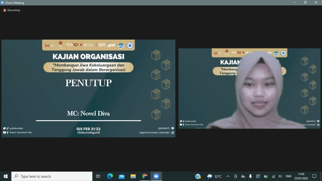This screenshot has width=322, height=181.
Task: Open the Get Help question mark icon
Action: pyautogui.click(x=198, y=176)
